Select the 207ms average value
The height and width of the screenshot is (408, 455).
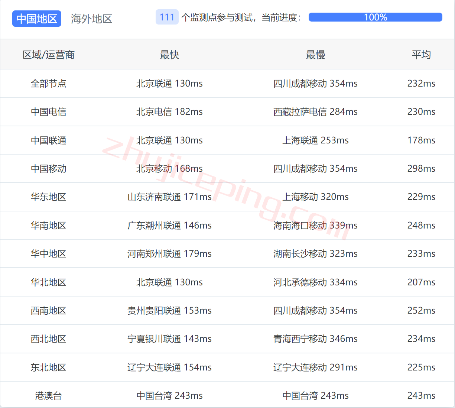pos(421,282)
